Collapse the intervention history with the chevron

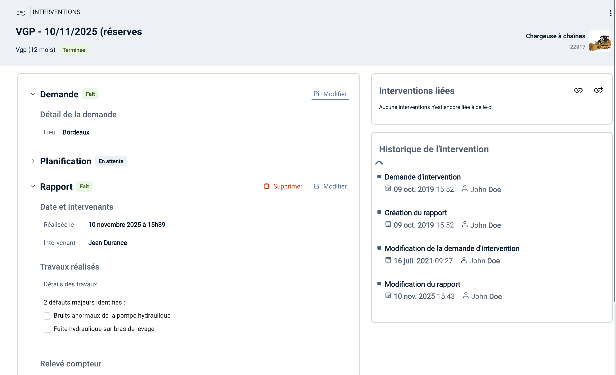(379, 163)
